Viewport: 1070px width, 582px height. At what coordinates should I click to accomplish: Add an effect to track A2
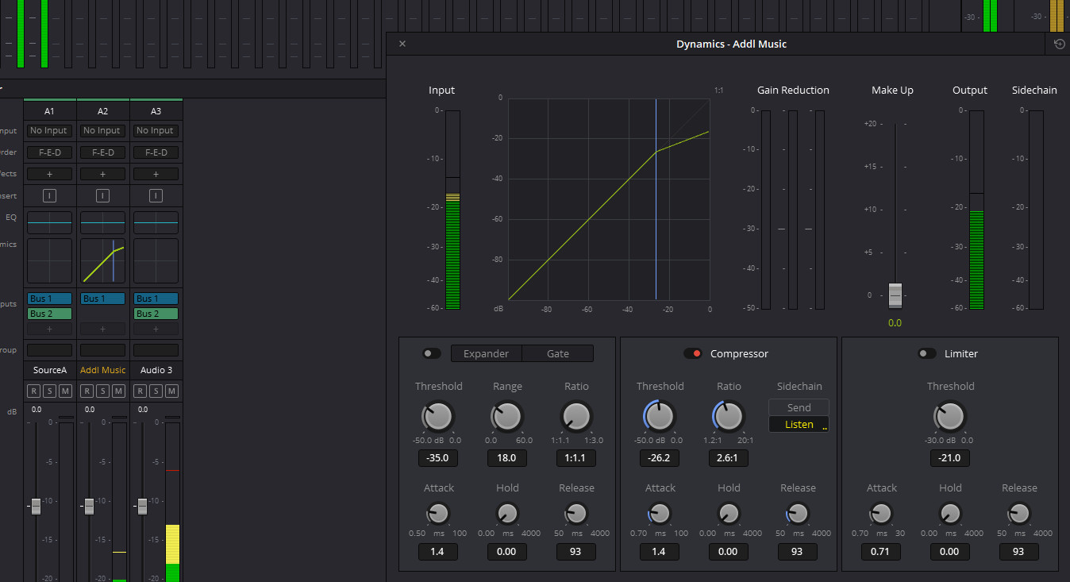tap(102, 174)
